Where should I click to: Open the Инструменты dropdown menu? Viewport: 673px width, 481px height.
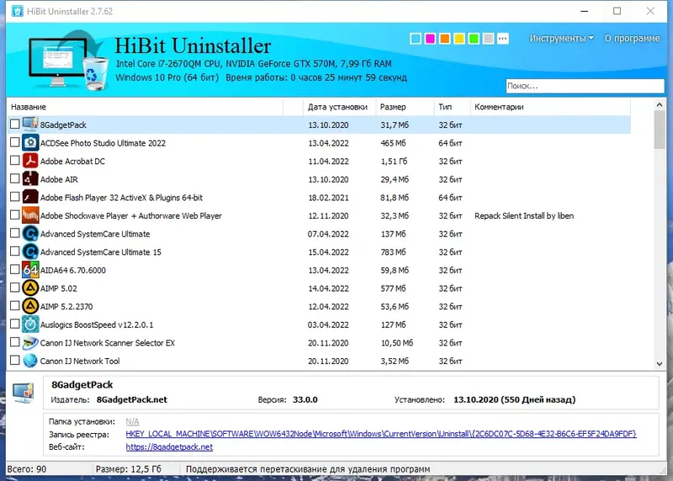pos(561,38)
